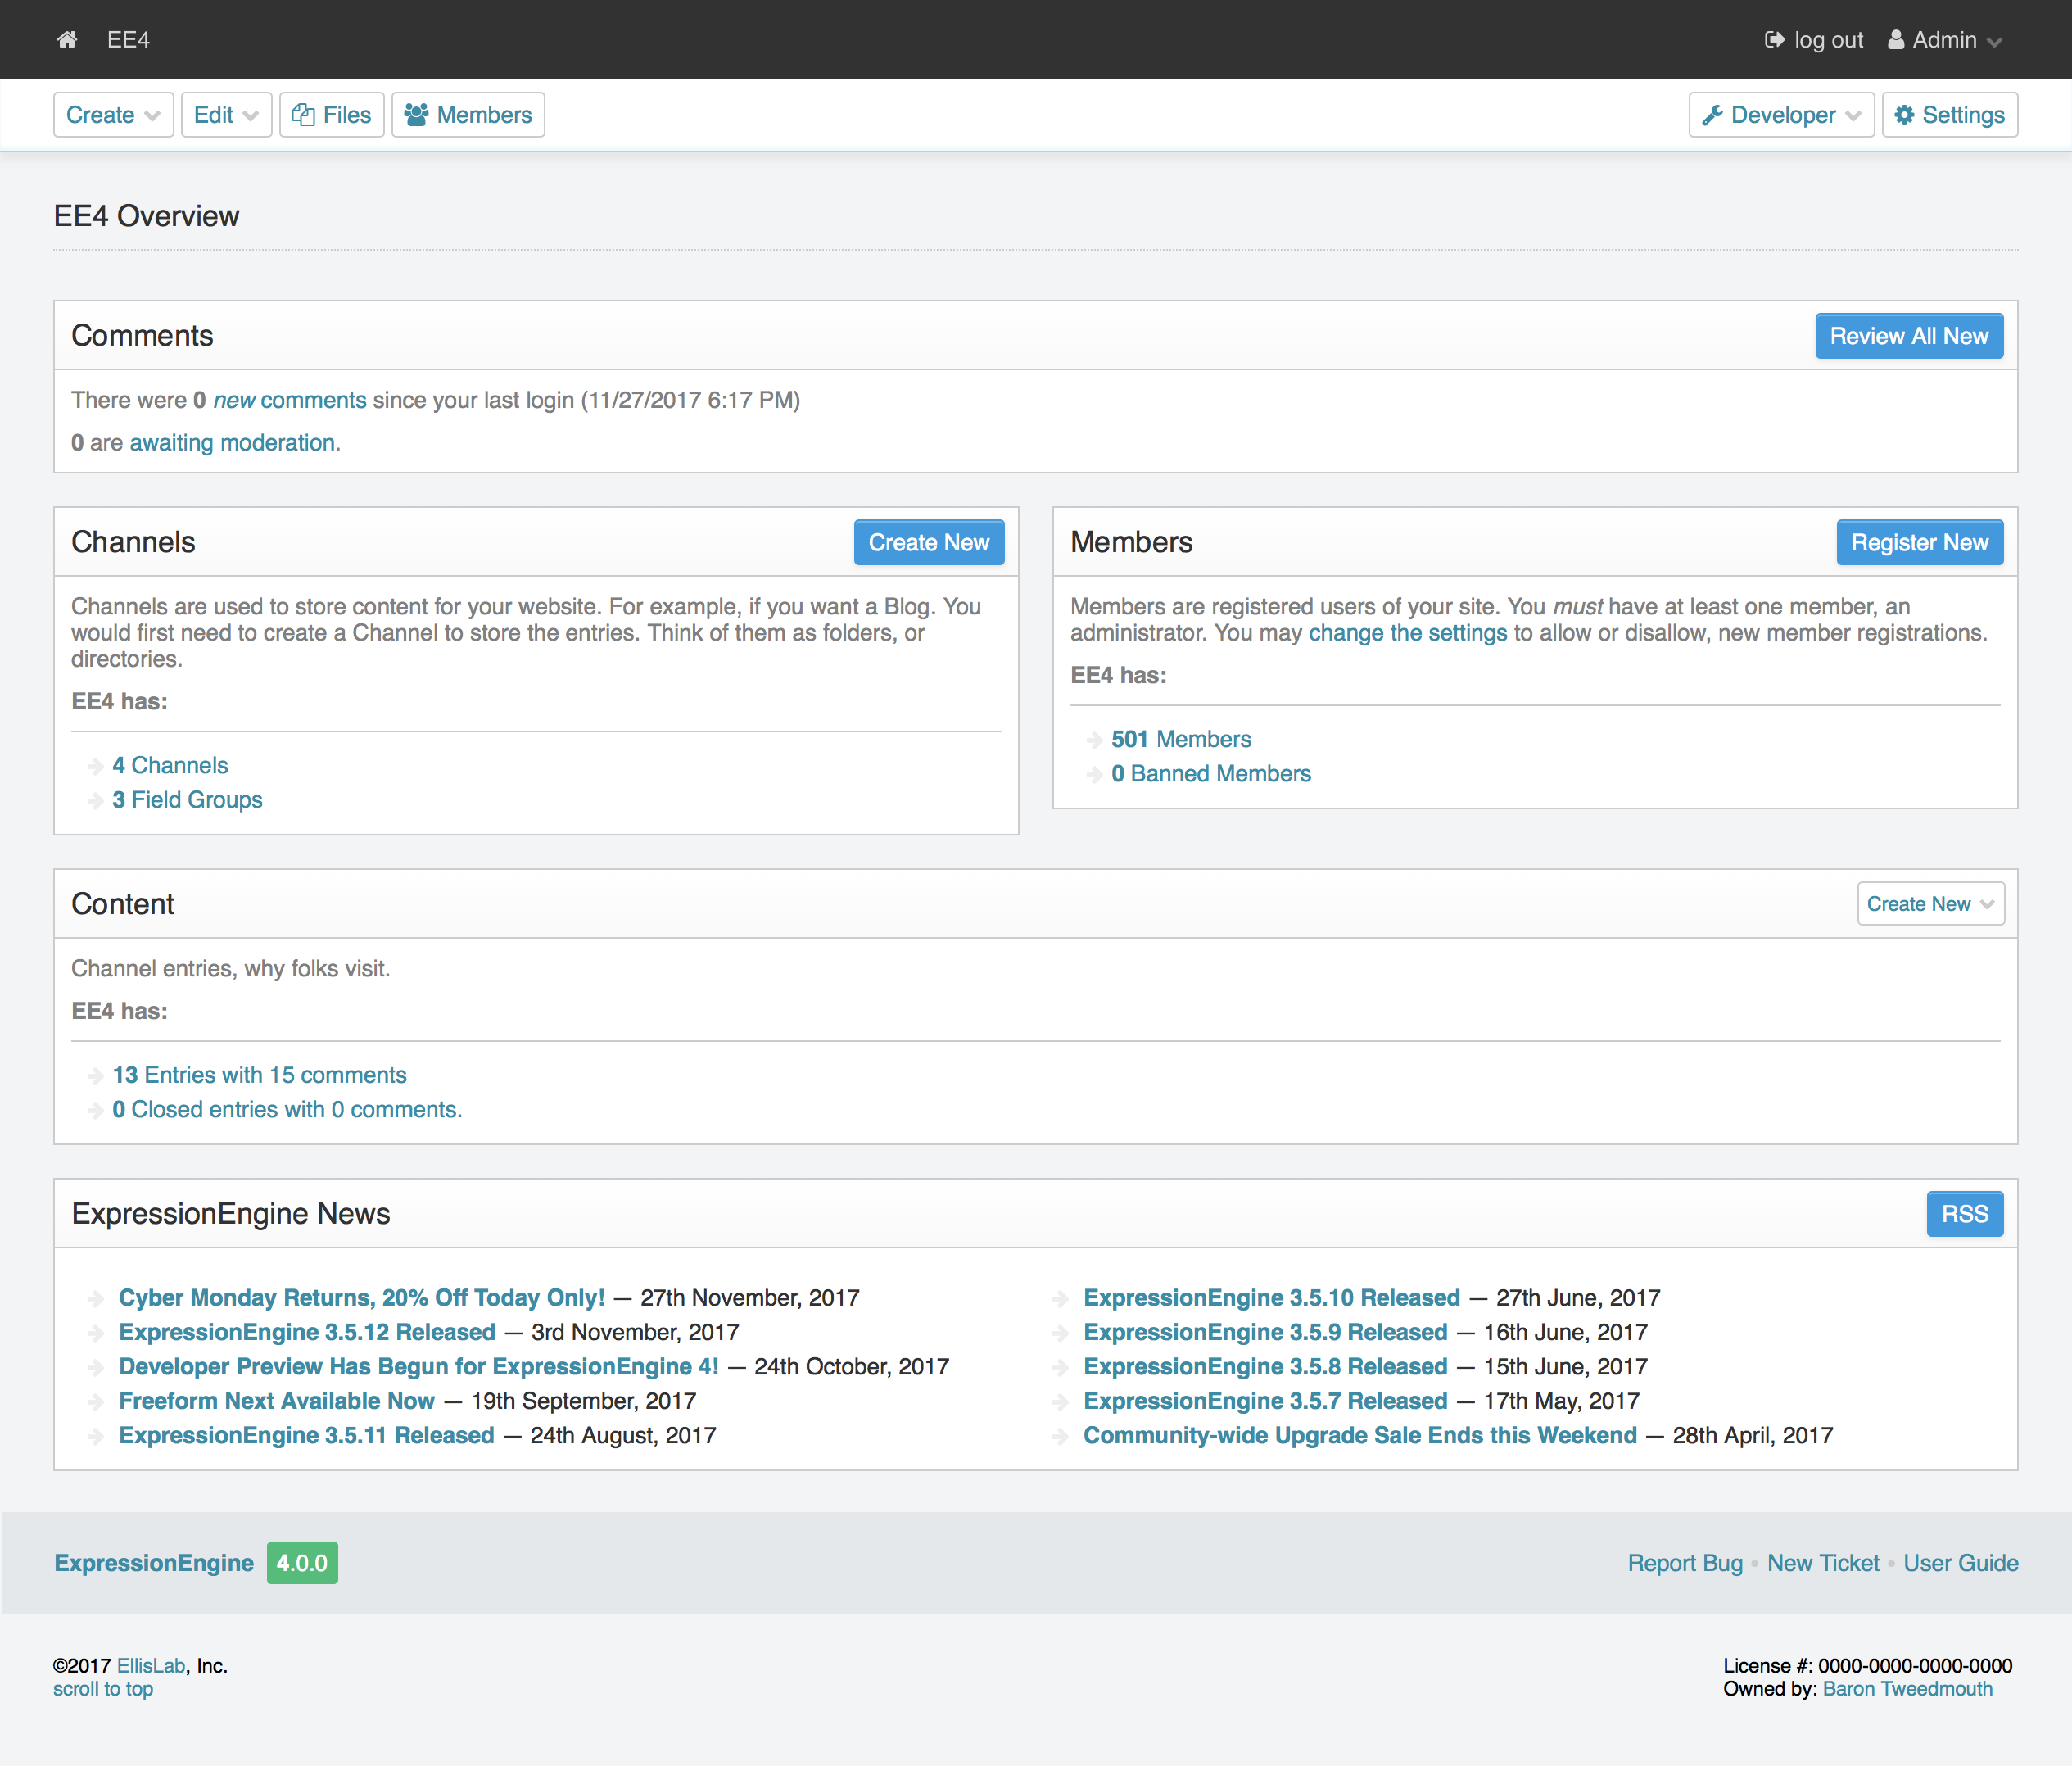Click scroll to top link
2072x1766 pixels.
click(103, 1689)
